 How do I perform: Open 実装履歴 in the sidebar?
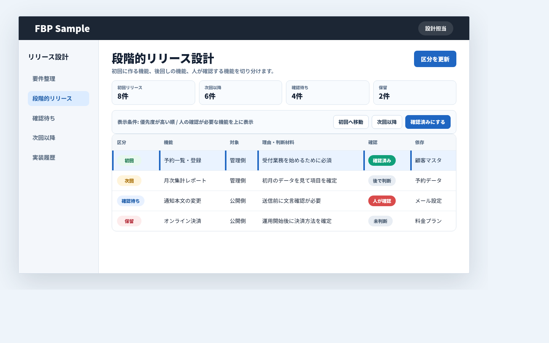(58, 157)
